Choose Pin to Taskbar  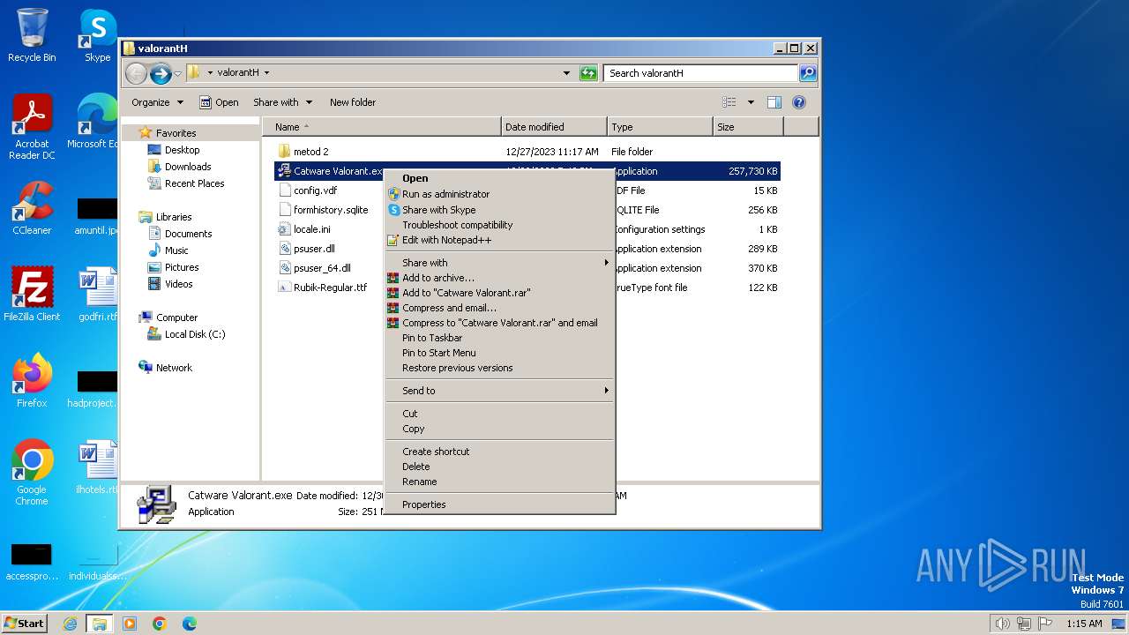point(500,338)
